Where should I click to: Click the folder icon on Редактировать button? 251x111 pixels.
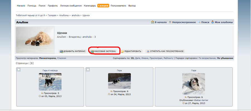point(122,51)
